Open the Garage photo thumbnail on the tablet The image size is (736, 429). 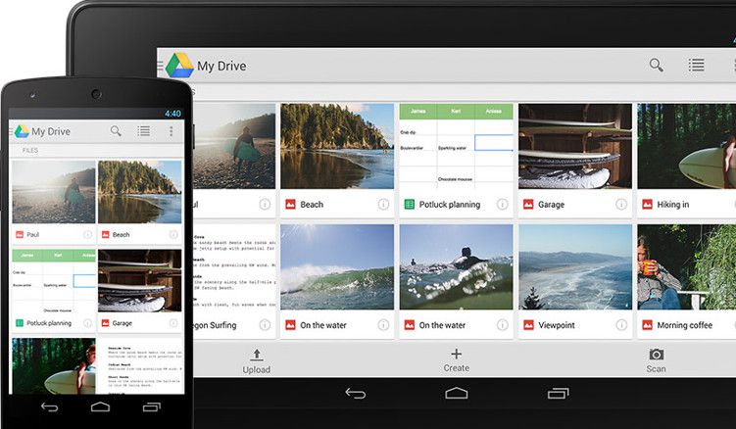(575, 146)
